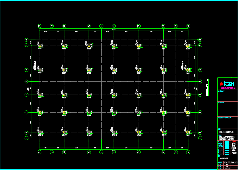Pick right-side grid bubble 1

pos(200,138)
